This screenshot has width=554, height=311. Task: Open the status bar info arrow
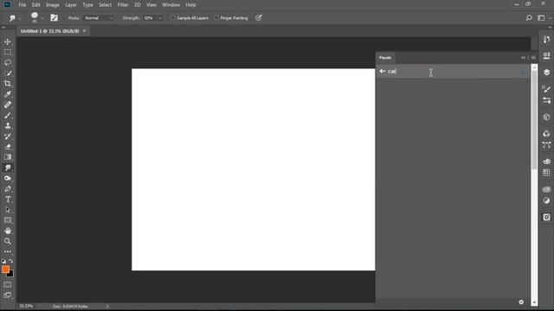[107, 307]
